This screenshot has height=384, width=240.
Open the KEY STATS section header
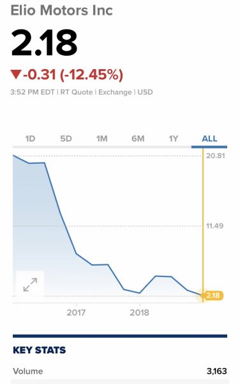(40, 350)
